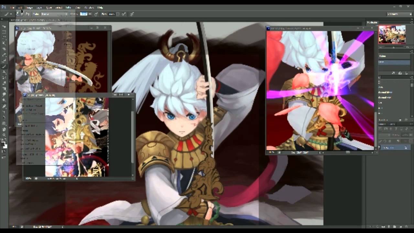This screenshot has width=414, height=233.
Task: Open the Flow slider dropdown arrow
Action: coord(118,14)
